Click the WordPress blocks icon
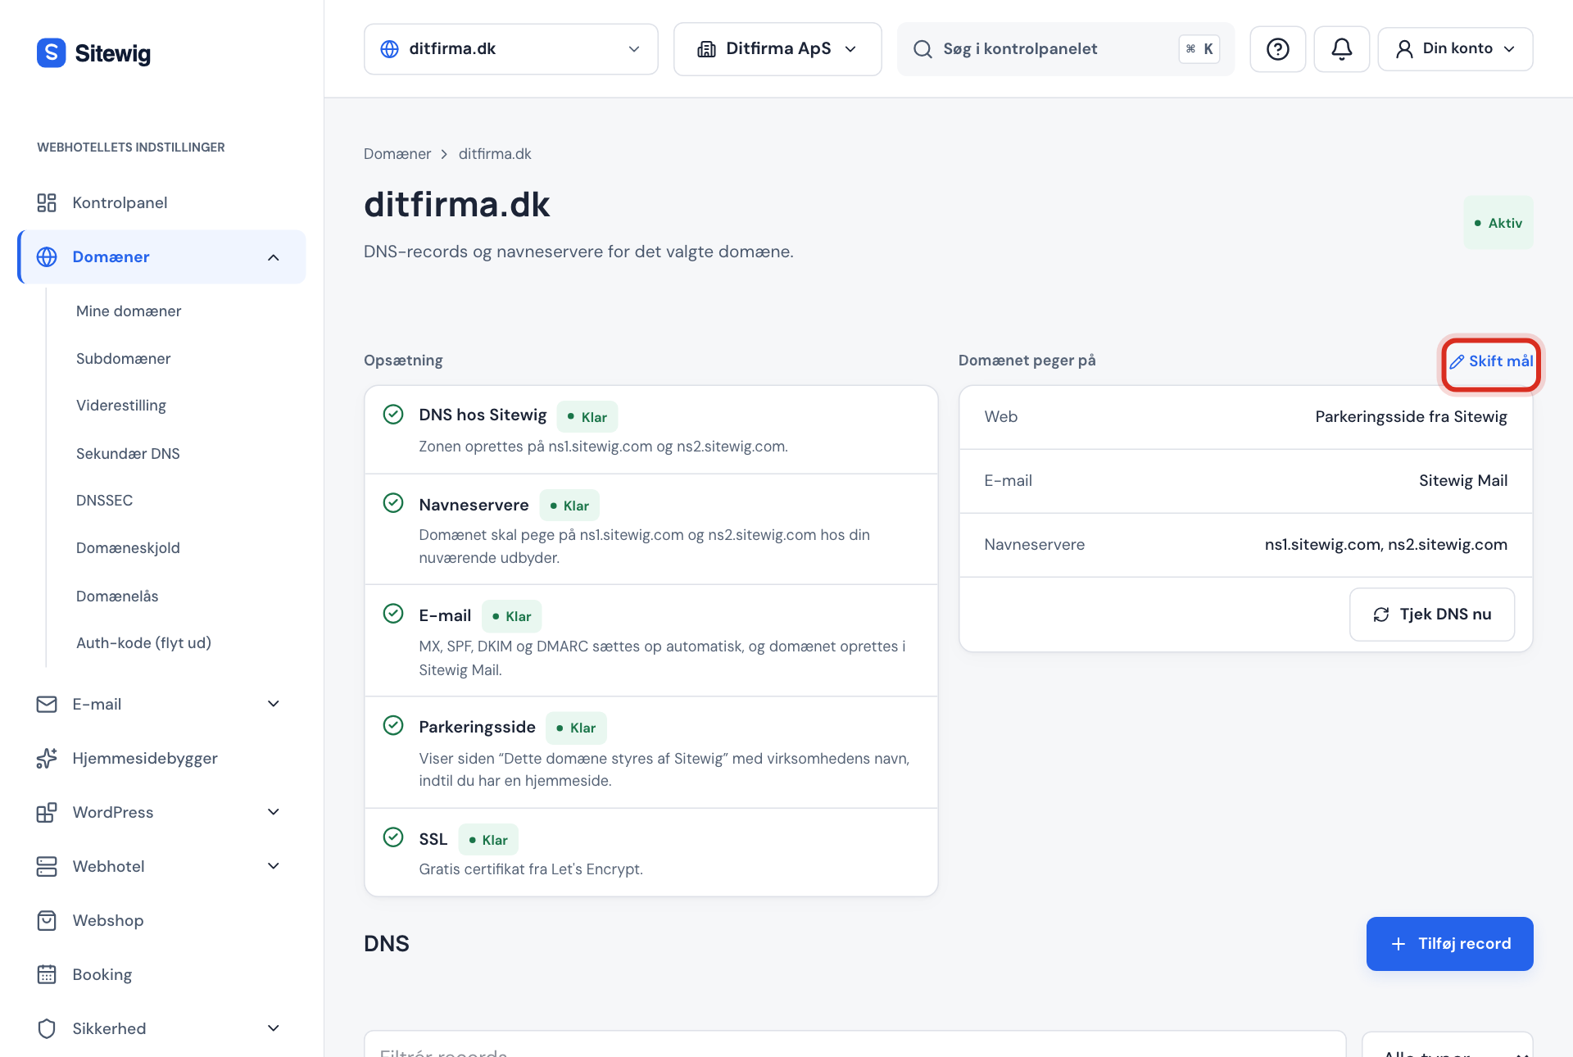The image size is (1573, 1057). (x=47, y=812)
